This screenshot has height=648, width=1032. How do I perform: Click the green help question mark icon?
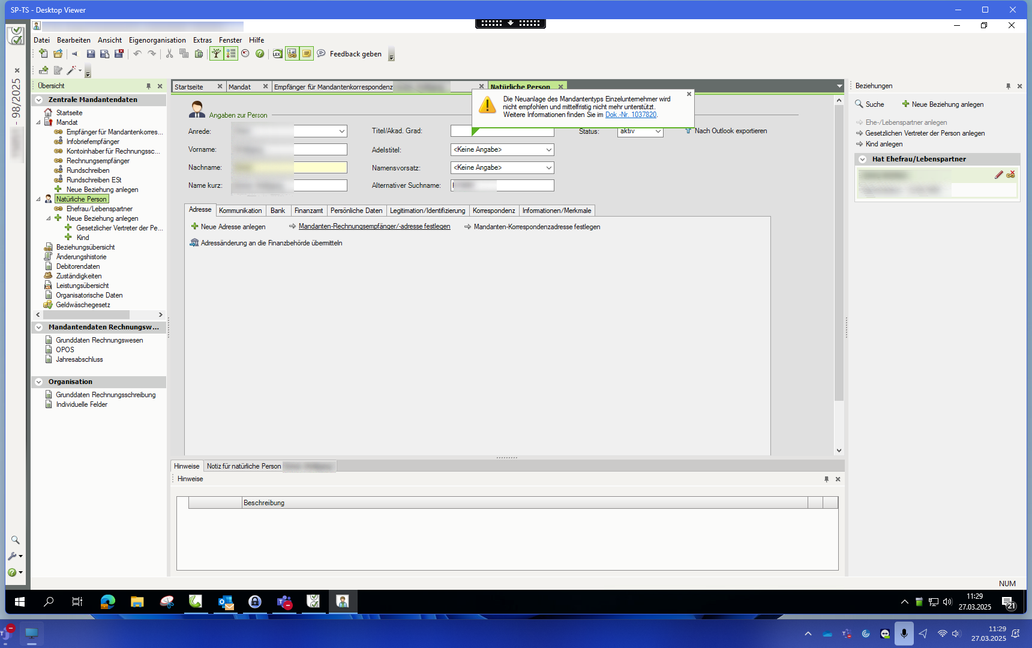pos(260,54)
